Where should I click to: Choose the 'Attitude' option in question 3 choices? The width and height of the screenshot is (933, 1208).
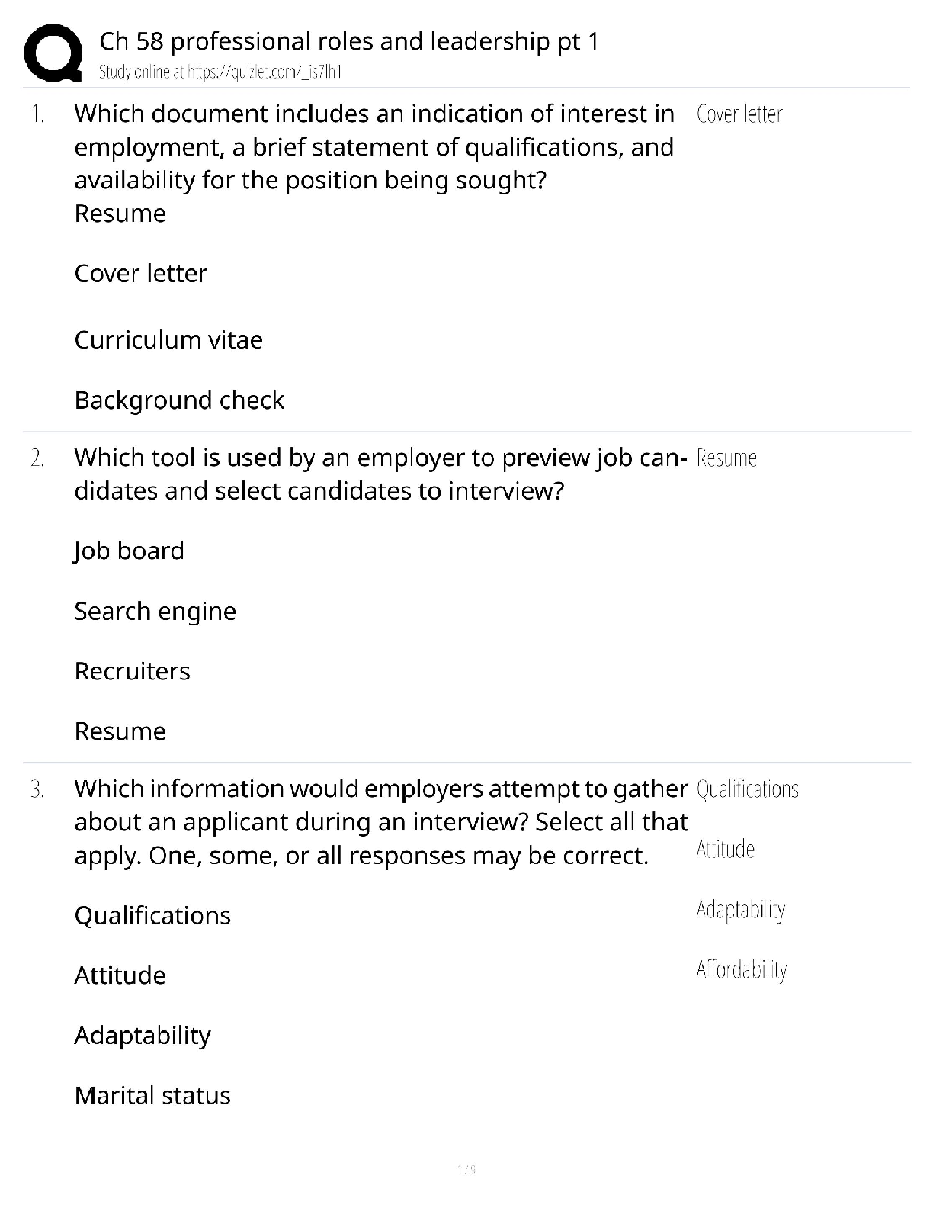click(x=120, y=975)
